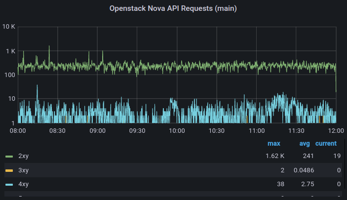
Task: Click the 1.62 K max value for 2xy
Action: pos(275,156)
